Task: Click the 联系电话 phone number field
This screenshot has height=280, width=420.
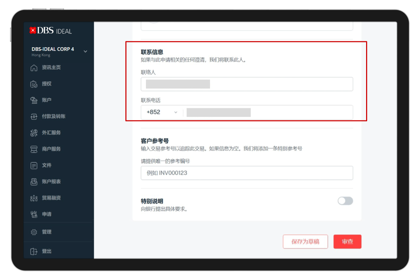Action: point(268,112)
